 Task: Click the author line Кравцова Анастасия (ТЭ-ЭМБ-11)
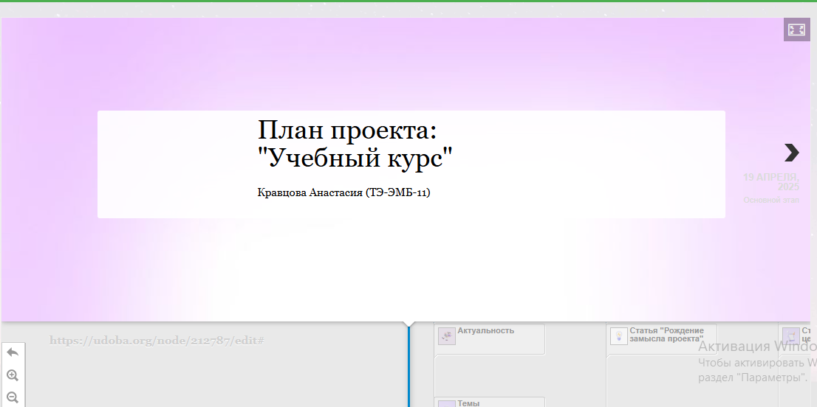click(344, 193)
